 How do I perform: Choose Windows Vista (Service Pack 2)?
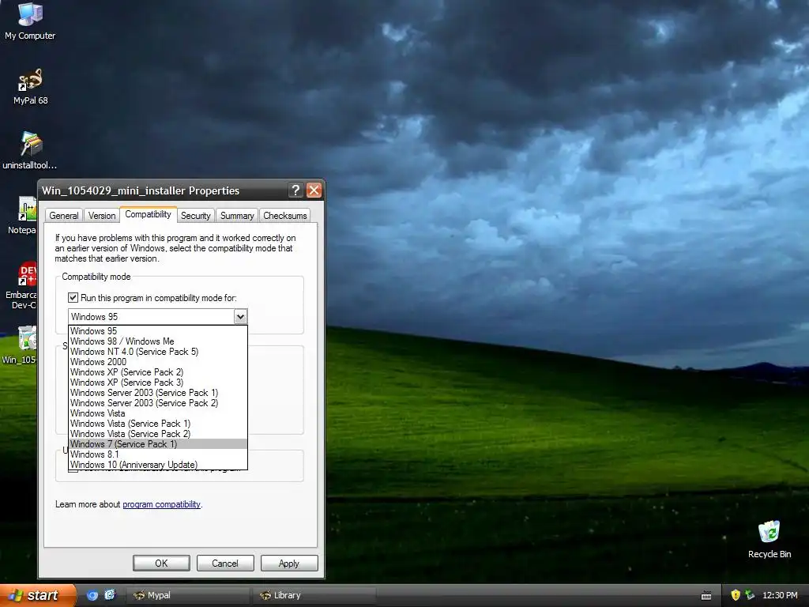tap(158, 434)
